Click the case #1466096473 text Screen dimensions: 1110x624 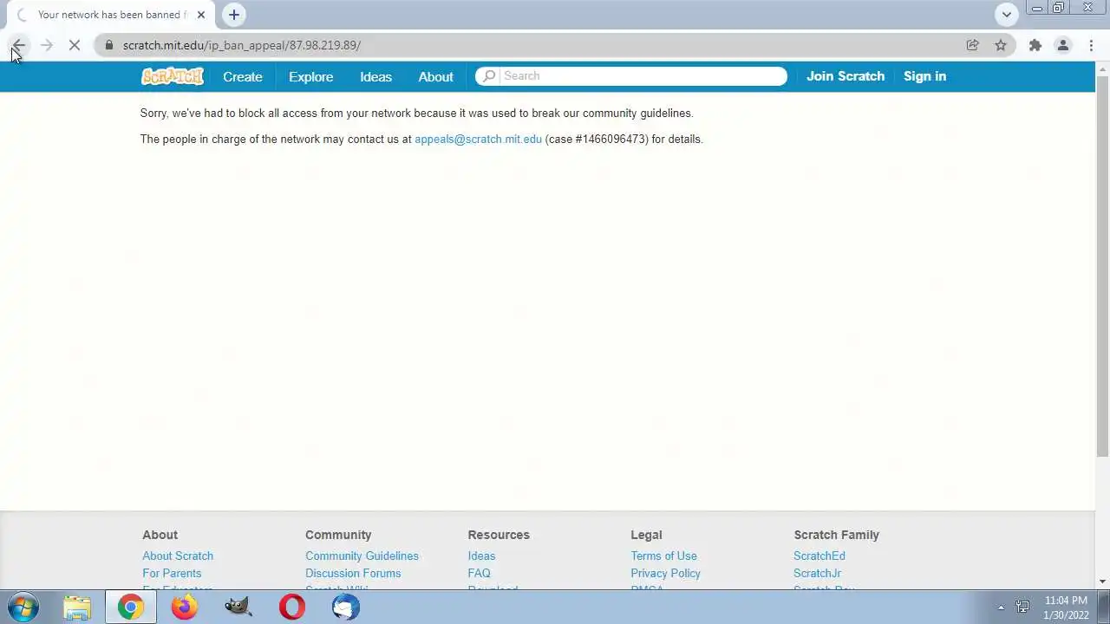[x=597, y=139]
